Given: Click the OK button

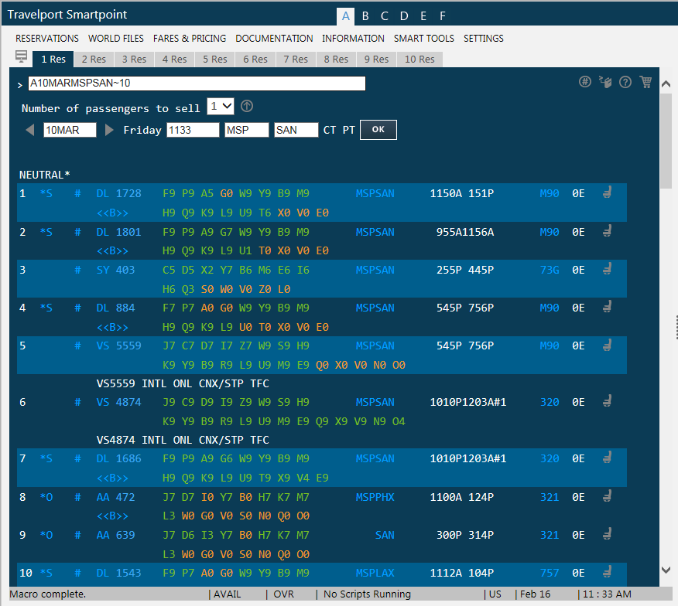Looking at the screenshot, I should (x=378, y=130).
